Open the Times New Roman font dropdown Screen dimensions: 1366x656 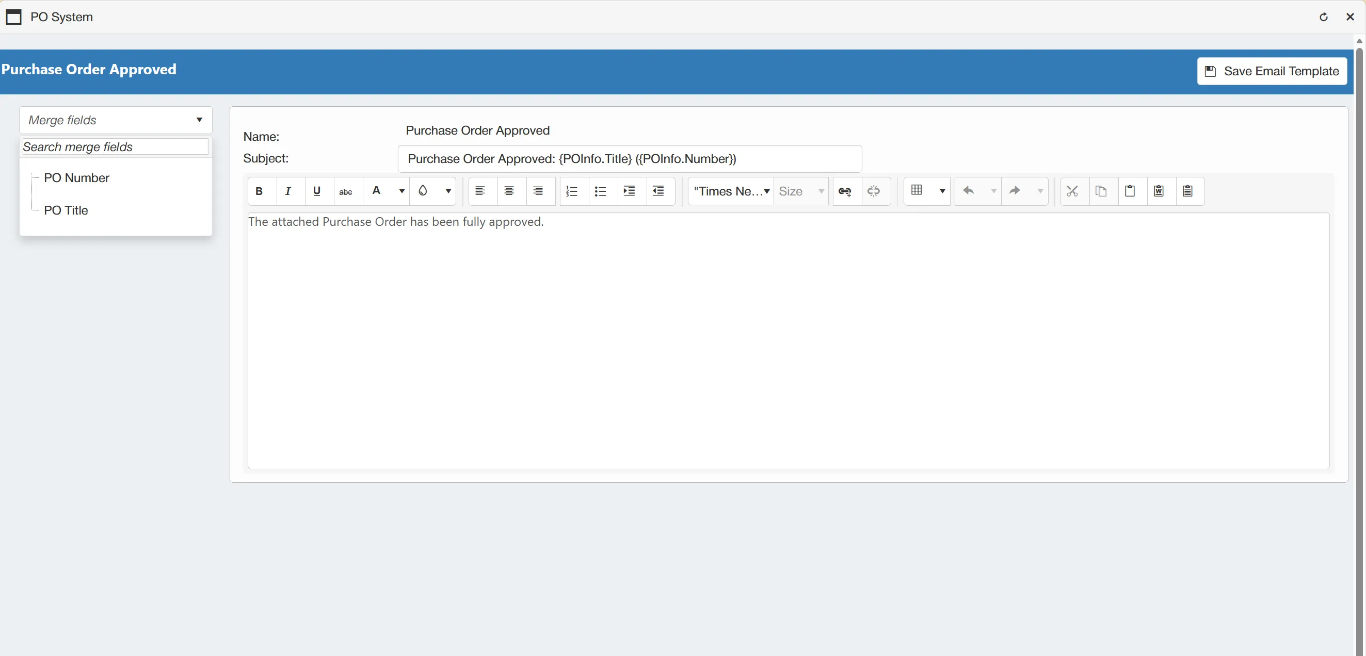point(731,191)
